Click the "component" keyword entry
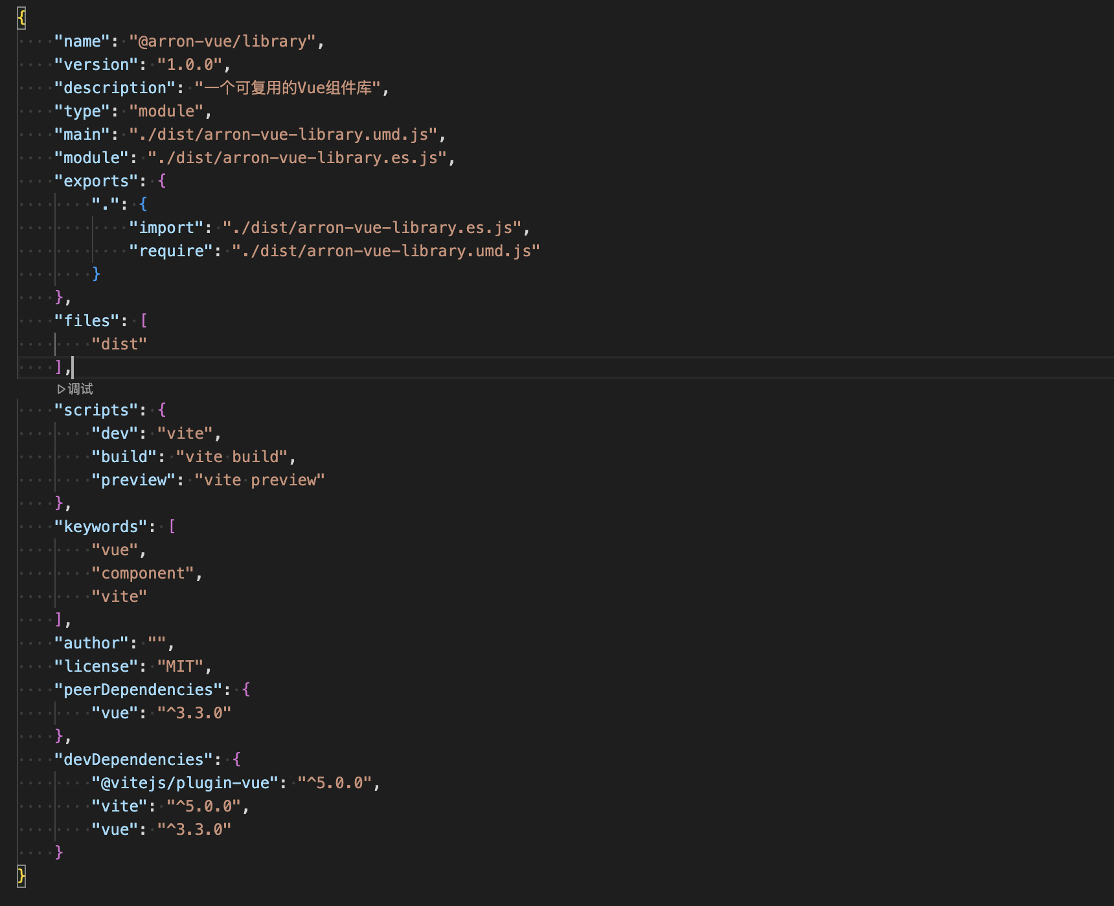Screen dimensions: 1114x906 (143, 573)
